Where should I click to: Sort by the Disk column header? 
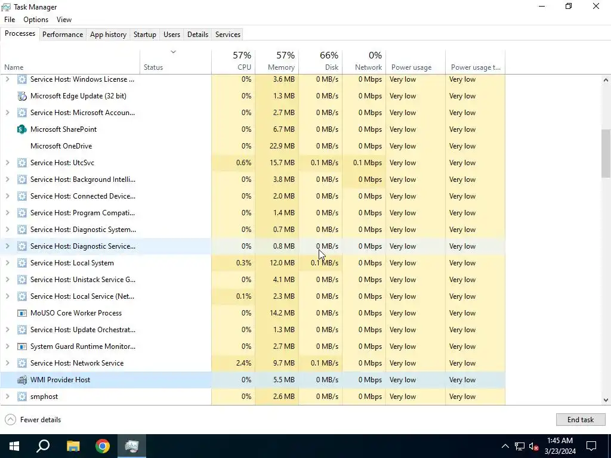320,61
